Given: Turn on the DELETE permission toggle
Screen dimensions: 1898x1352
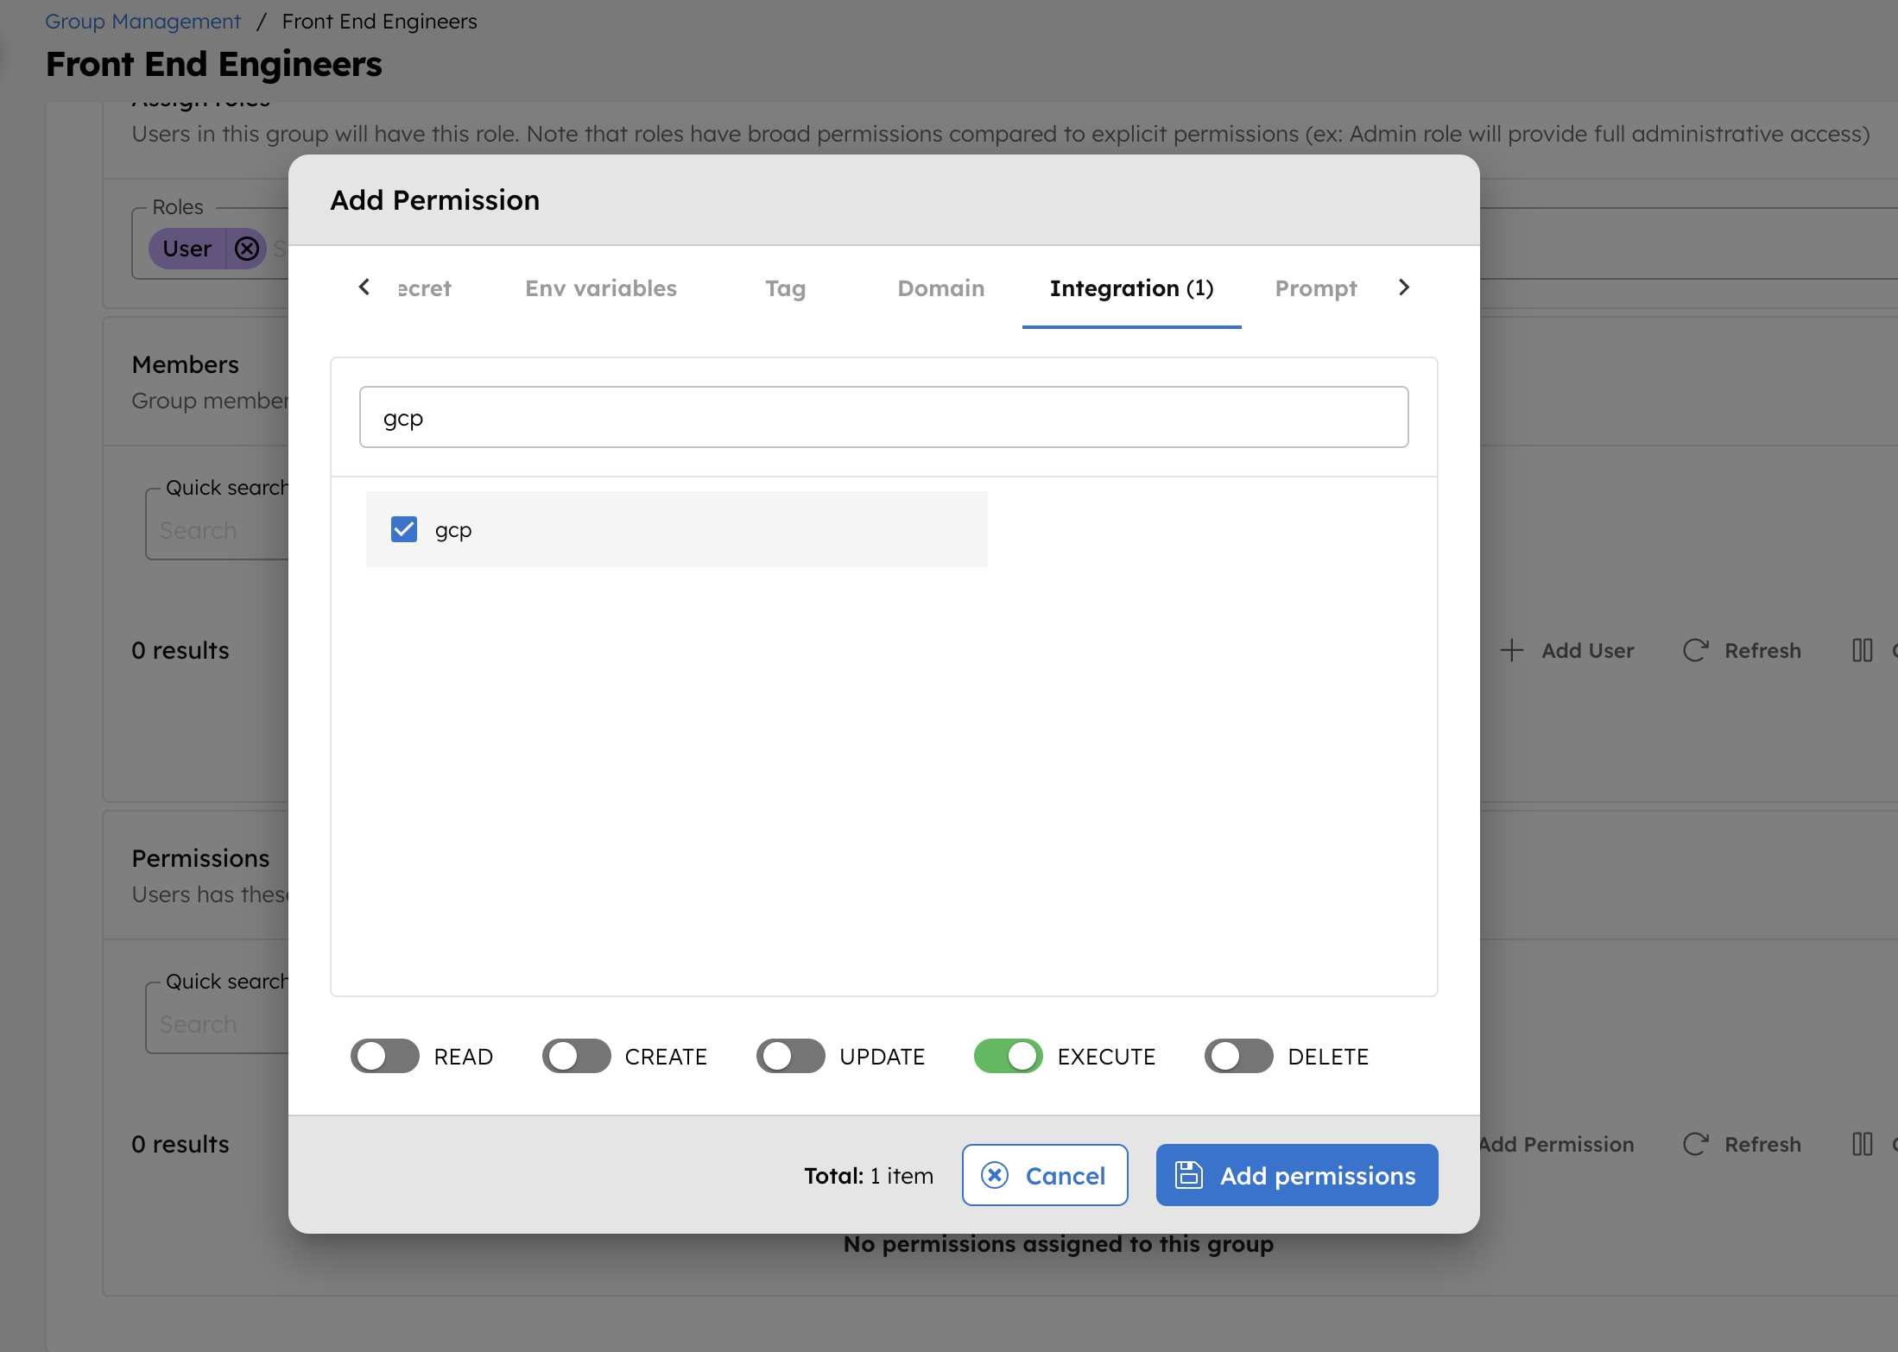Looking at the screenshot, I should point(1238,1056).
